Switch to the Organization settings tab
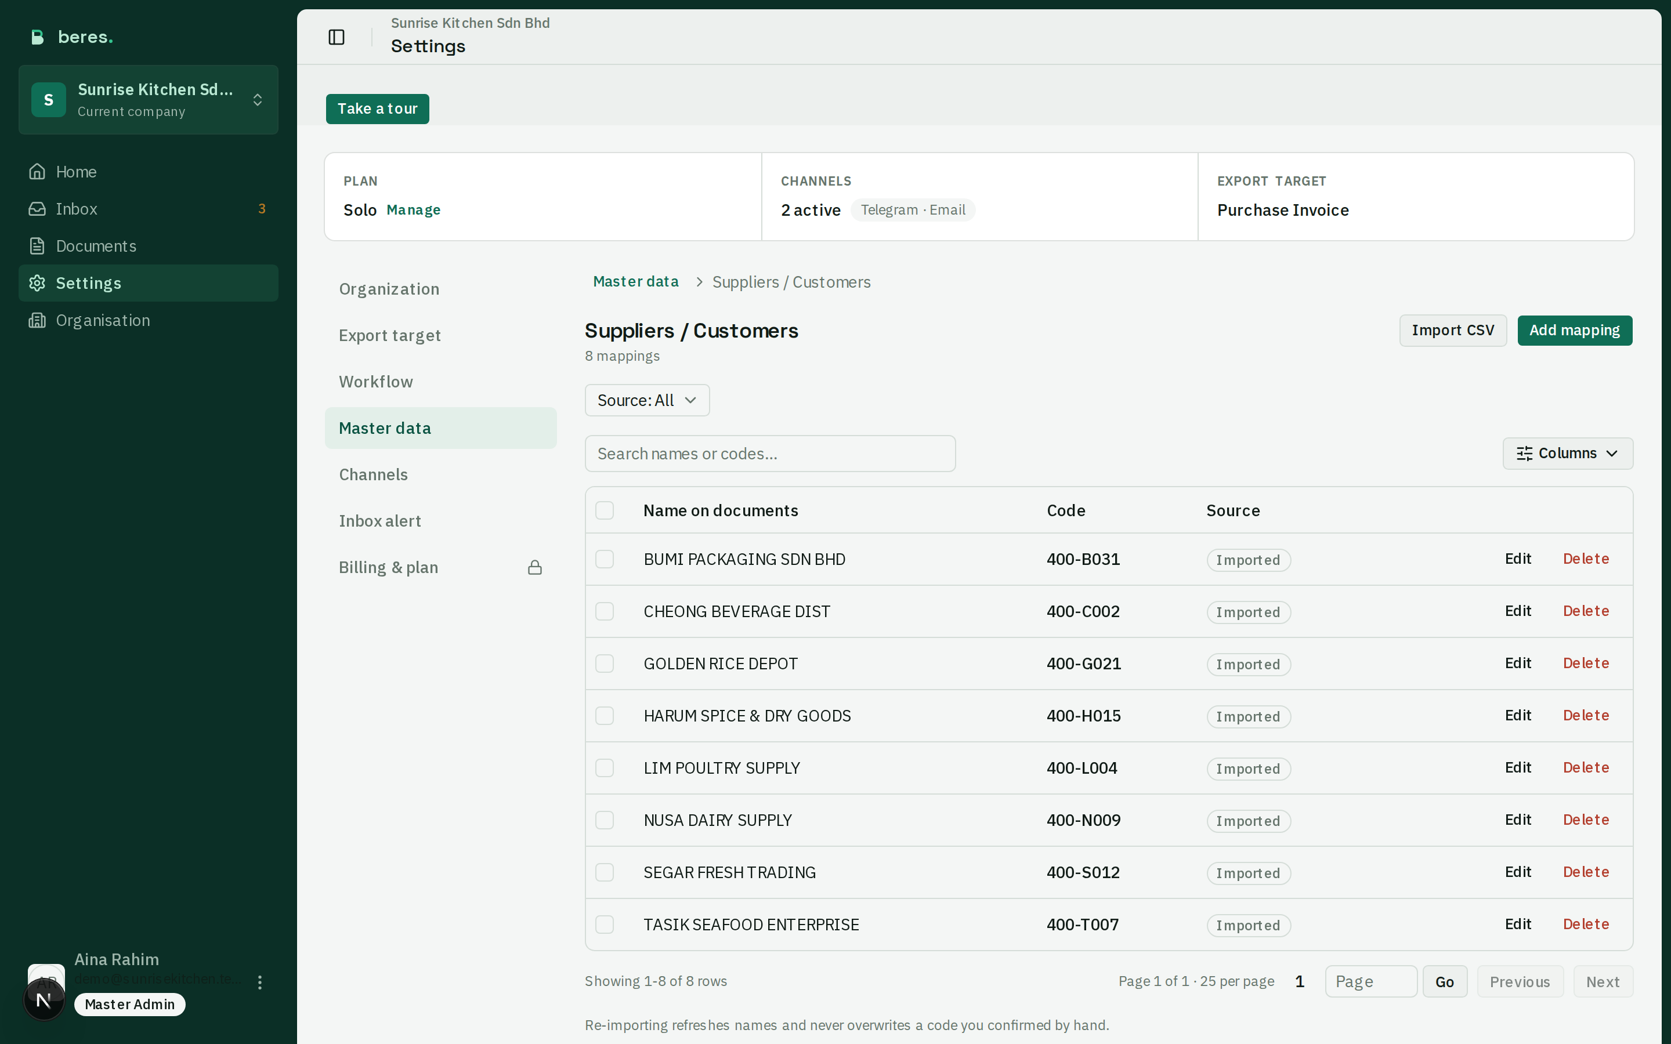This screenshot has height=1044, width=1671. tap(440, 289)
